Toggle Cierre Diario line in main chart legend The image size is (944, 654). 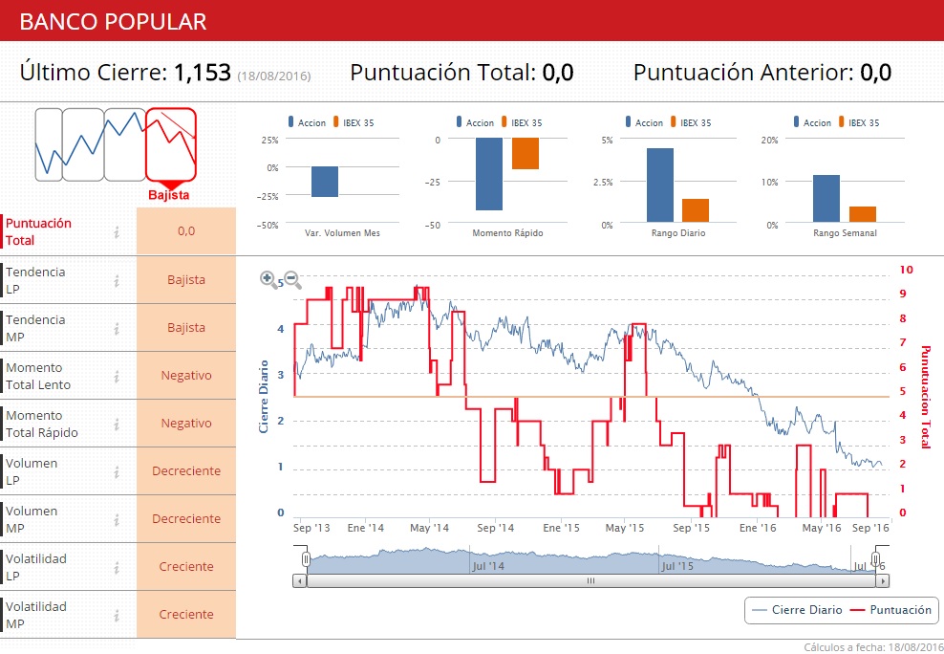[797, 610]
